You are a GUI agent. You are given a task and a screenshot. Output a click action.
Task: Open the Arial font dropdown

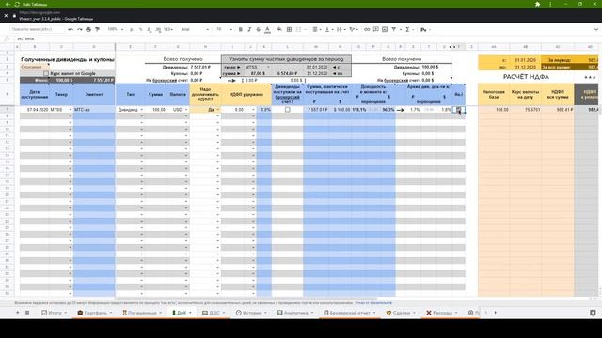click(x=195, y=29)
